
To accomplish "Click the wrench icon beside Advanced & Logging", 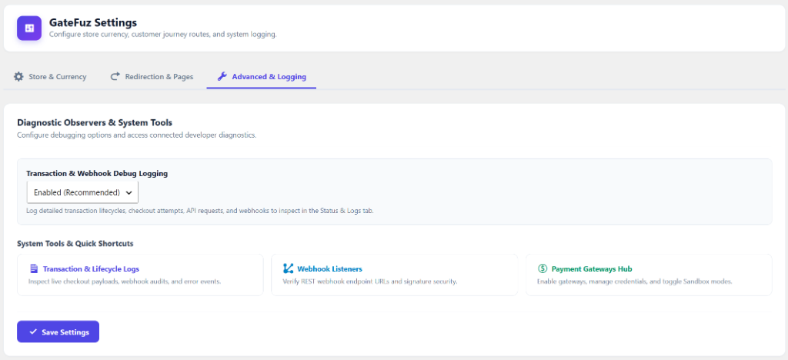I will tap(222, 77).
